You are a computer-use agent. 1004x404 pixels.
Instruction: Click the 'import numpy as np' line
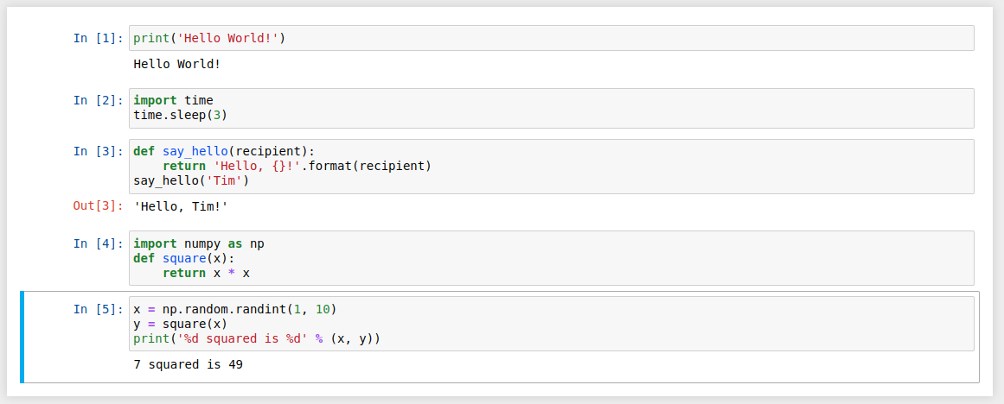199,243
